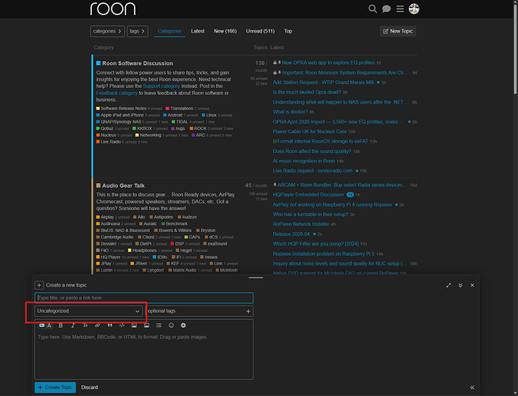Follow the Feedback category link
The height and width of the screenshot is (396, 518).
[116, 93]
